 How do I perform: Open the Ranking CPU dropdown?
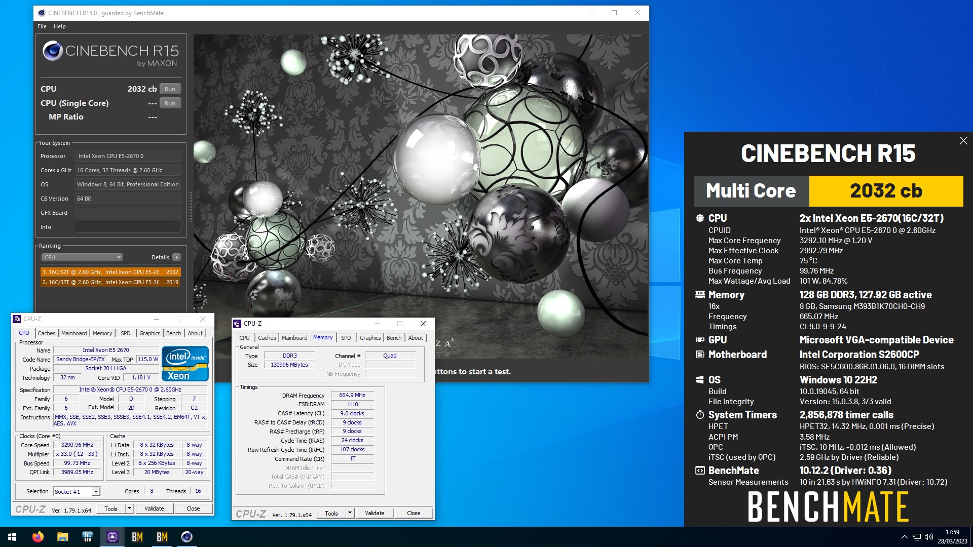pos(82,257)
